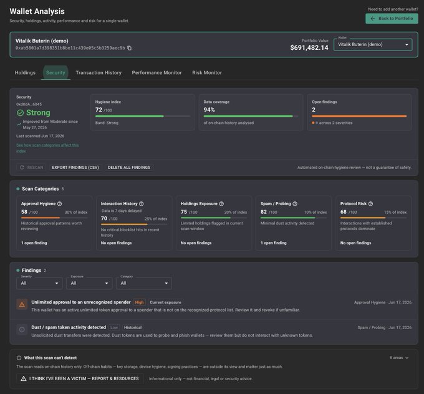Click the 'Need to add another wallet?' text
The image size is (424, 394).
(393, 9)
